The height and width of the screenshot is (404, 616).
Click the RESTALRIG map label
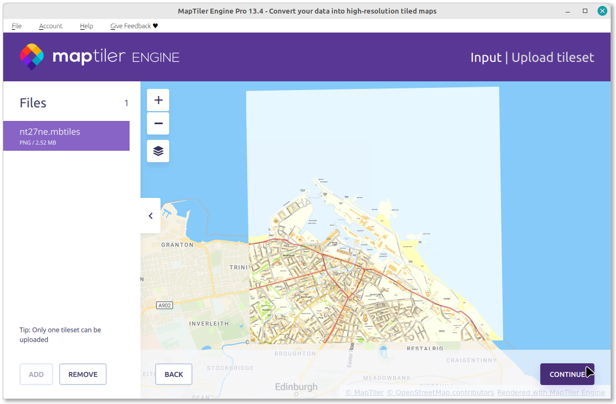(x=425, y=349)
